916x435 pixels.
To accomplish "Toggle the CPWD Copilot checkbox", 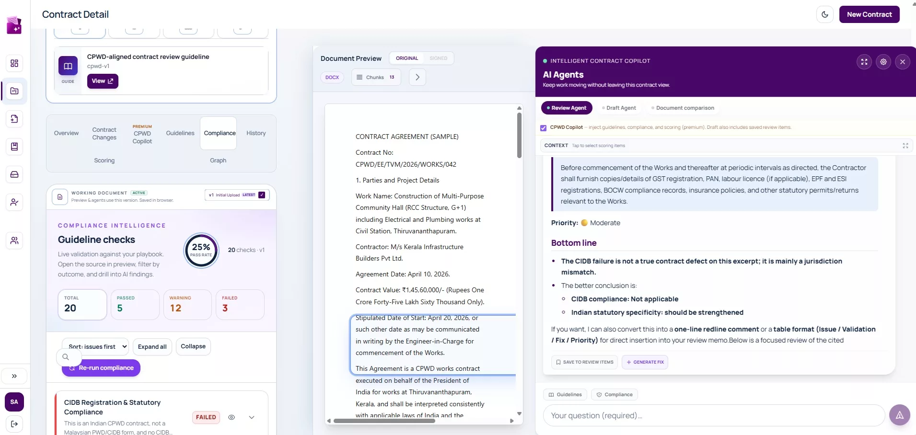I will (x=543, y=128).
